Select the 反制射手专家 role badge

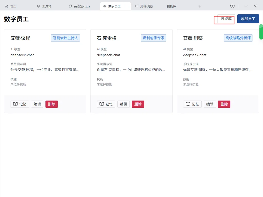point(154,38)
